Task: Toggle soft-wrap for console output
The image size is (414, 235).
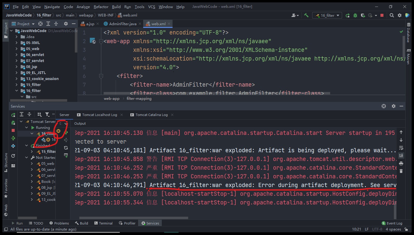Action: [x=401, y=147]
